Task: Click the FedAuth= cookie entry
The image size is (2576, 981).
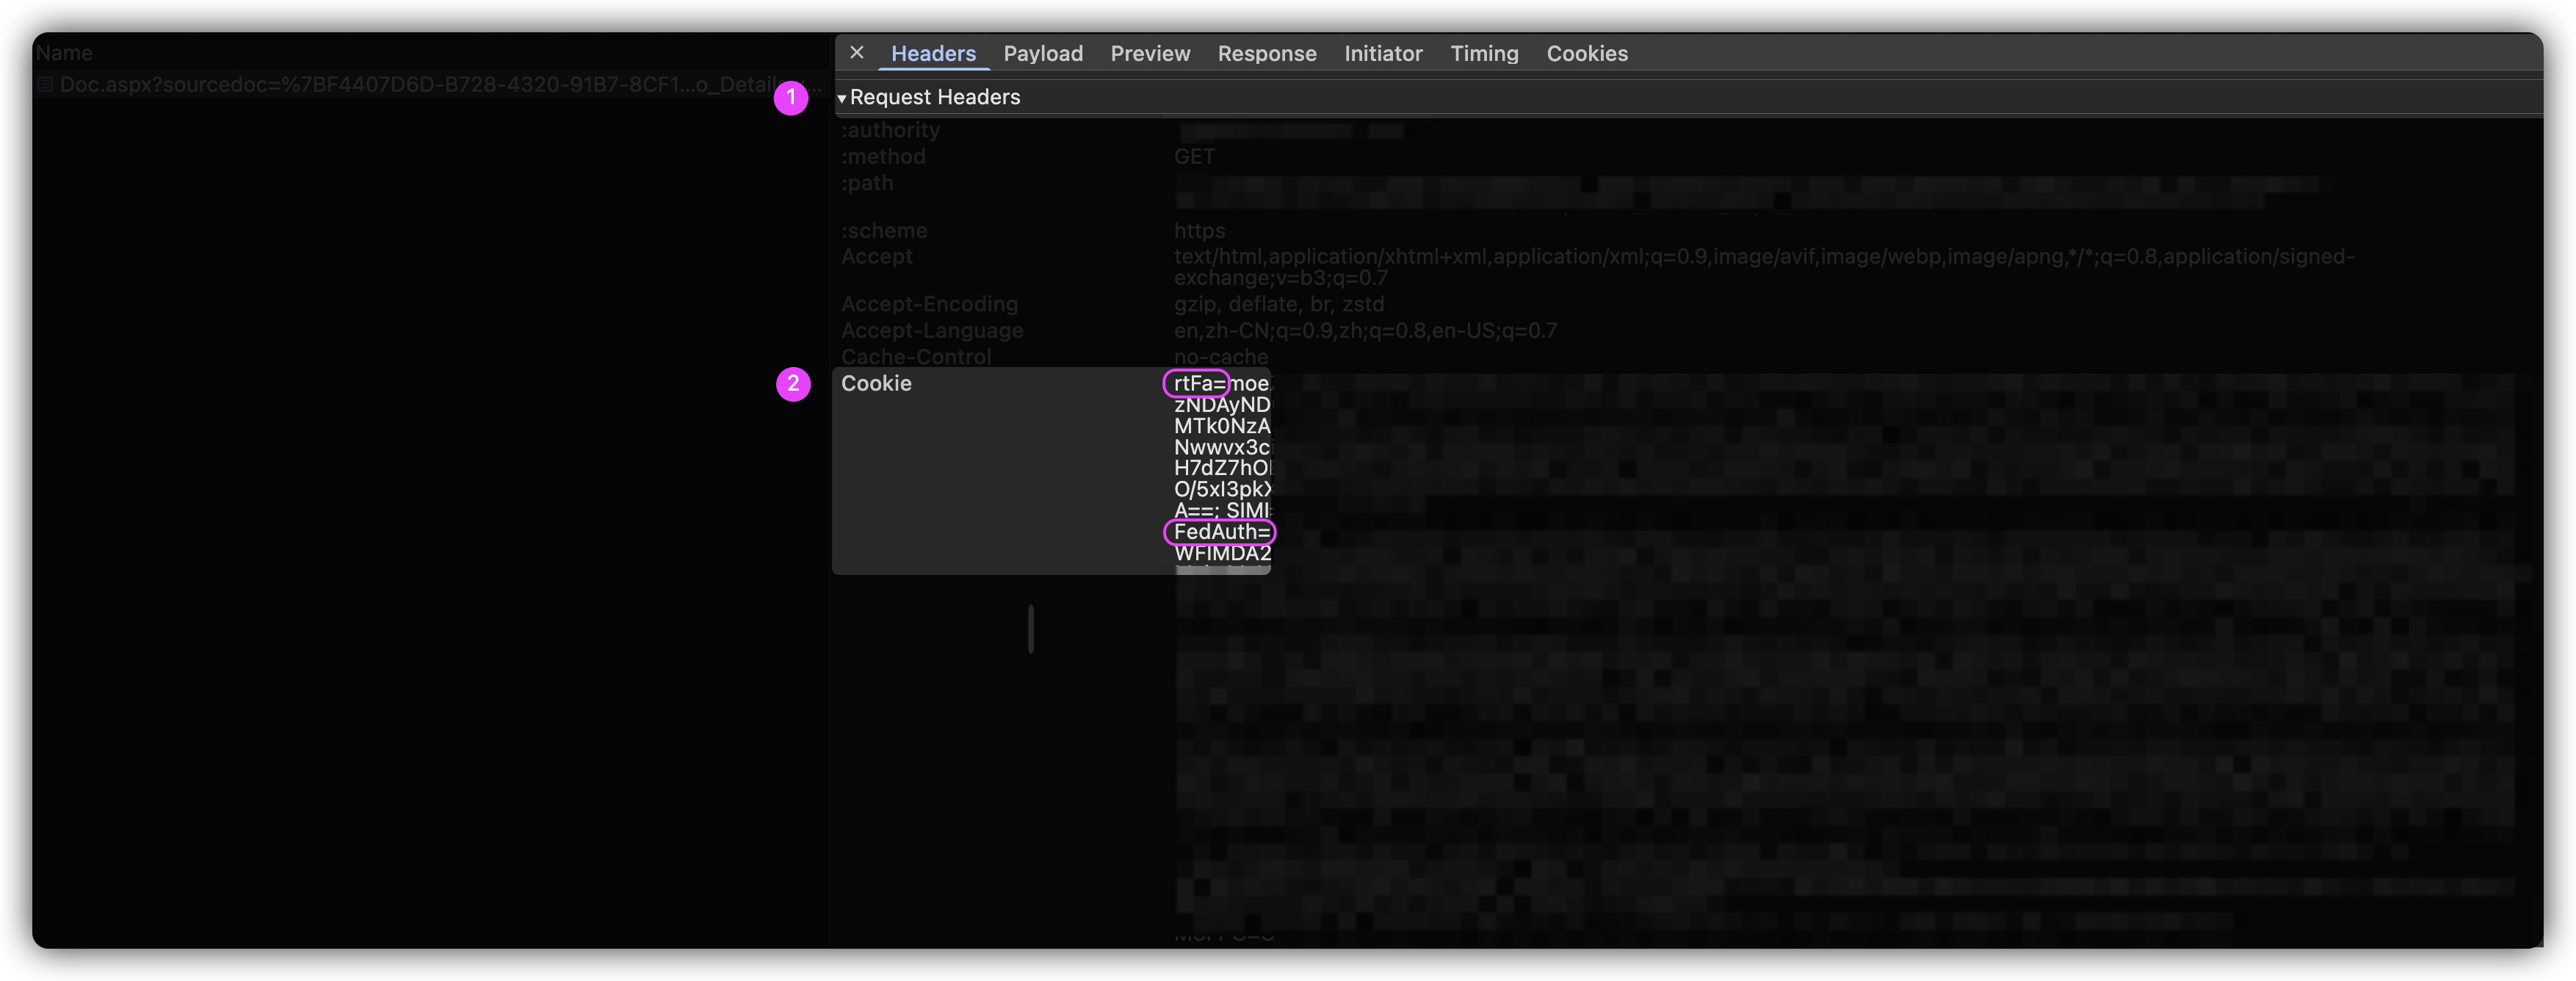Action: coord(1219,532)
